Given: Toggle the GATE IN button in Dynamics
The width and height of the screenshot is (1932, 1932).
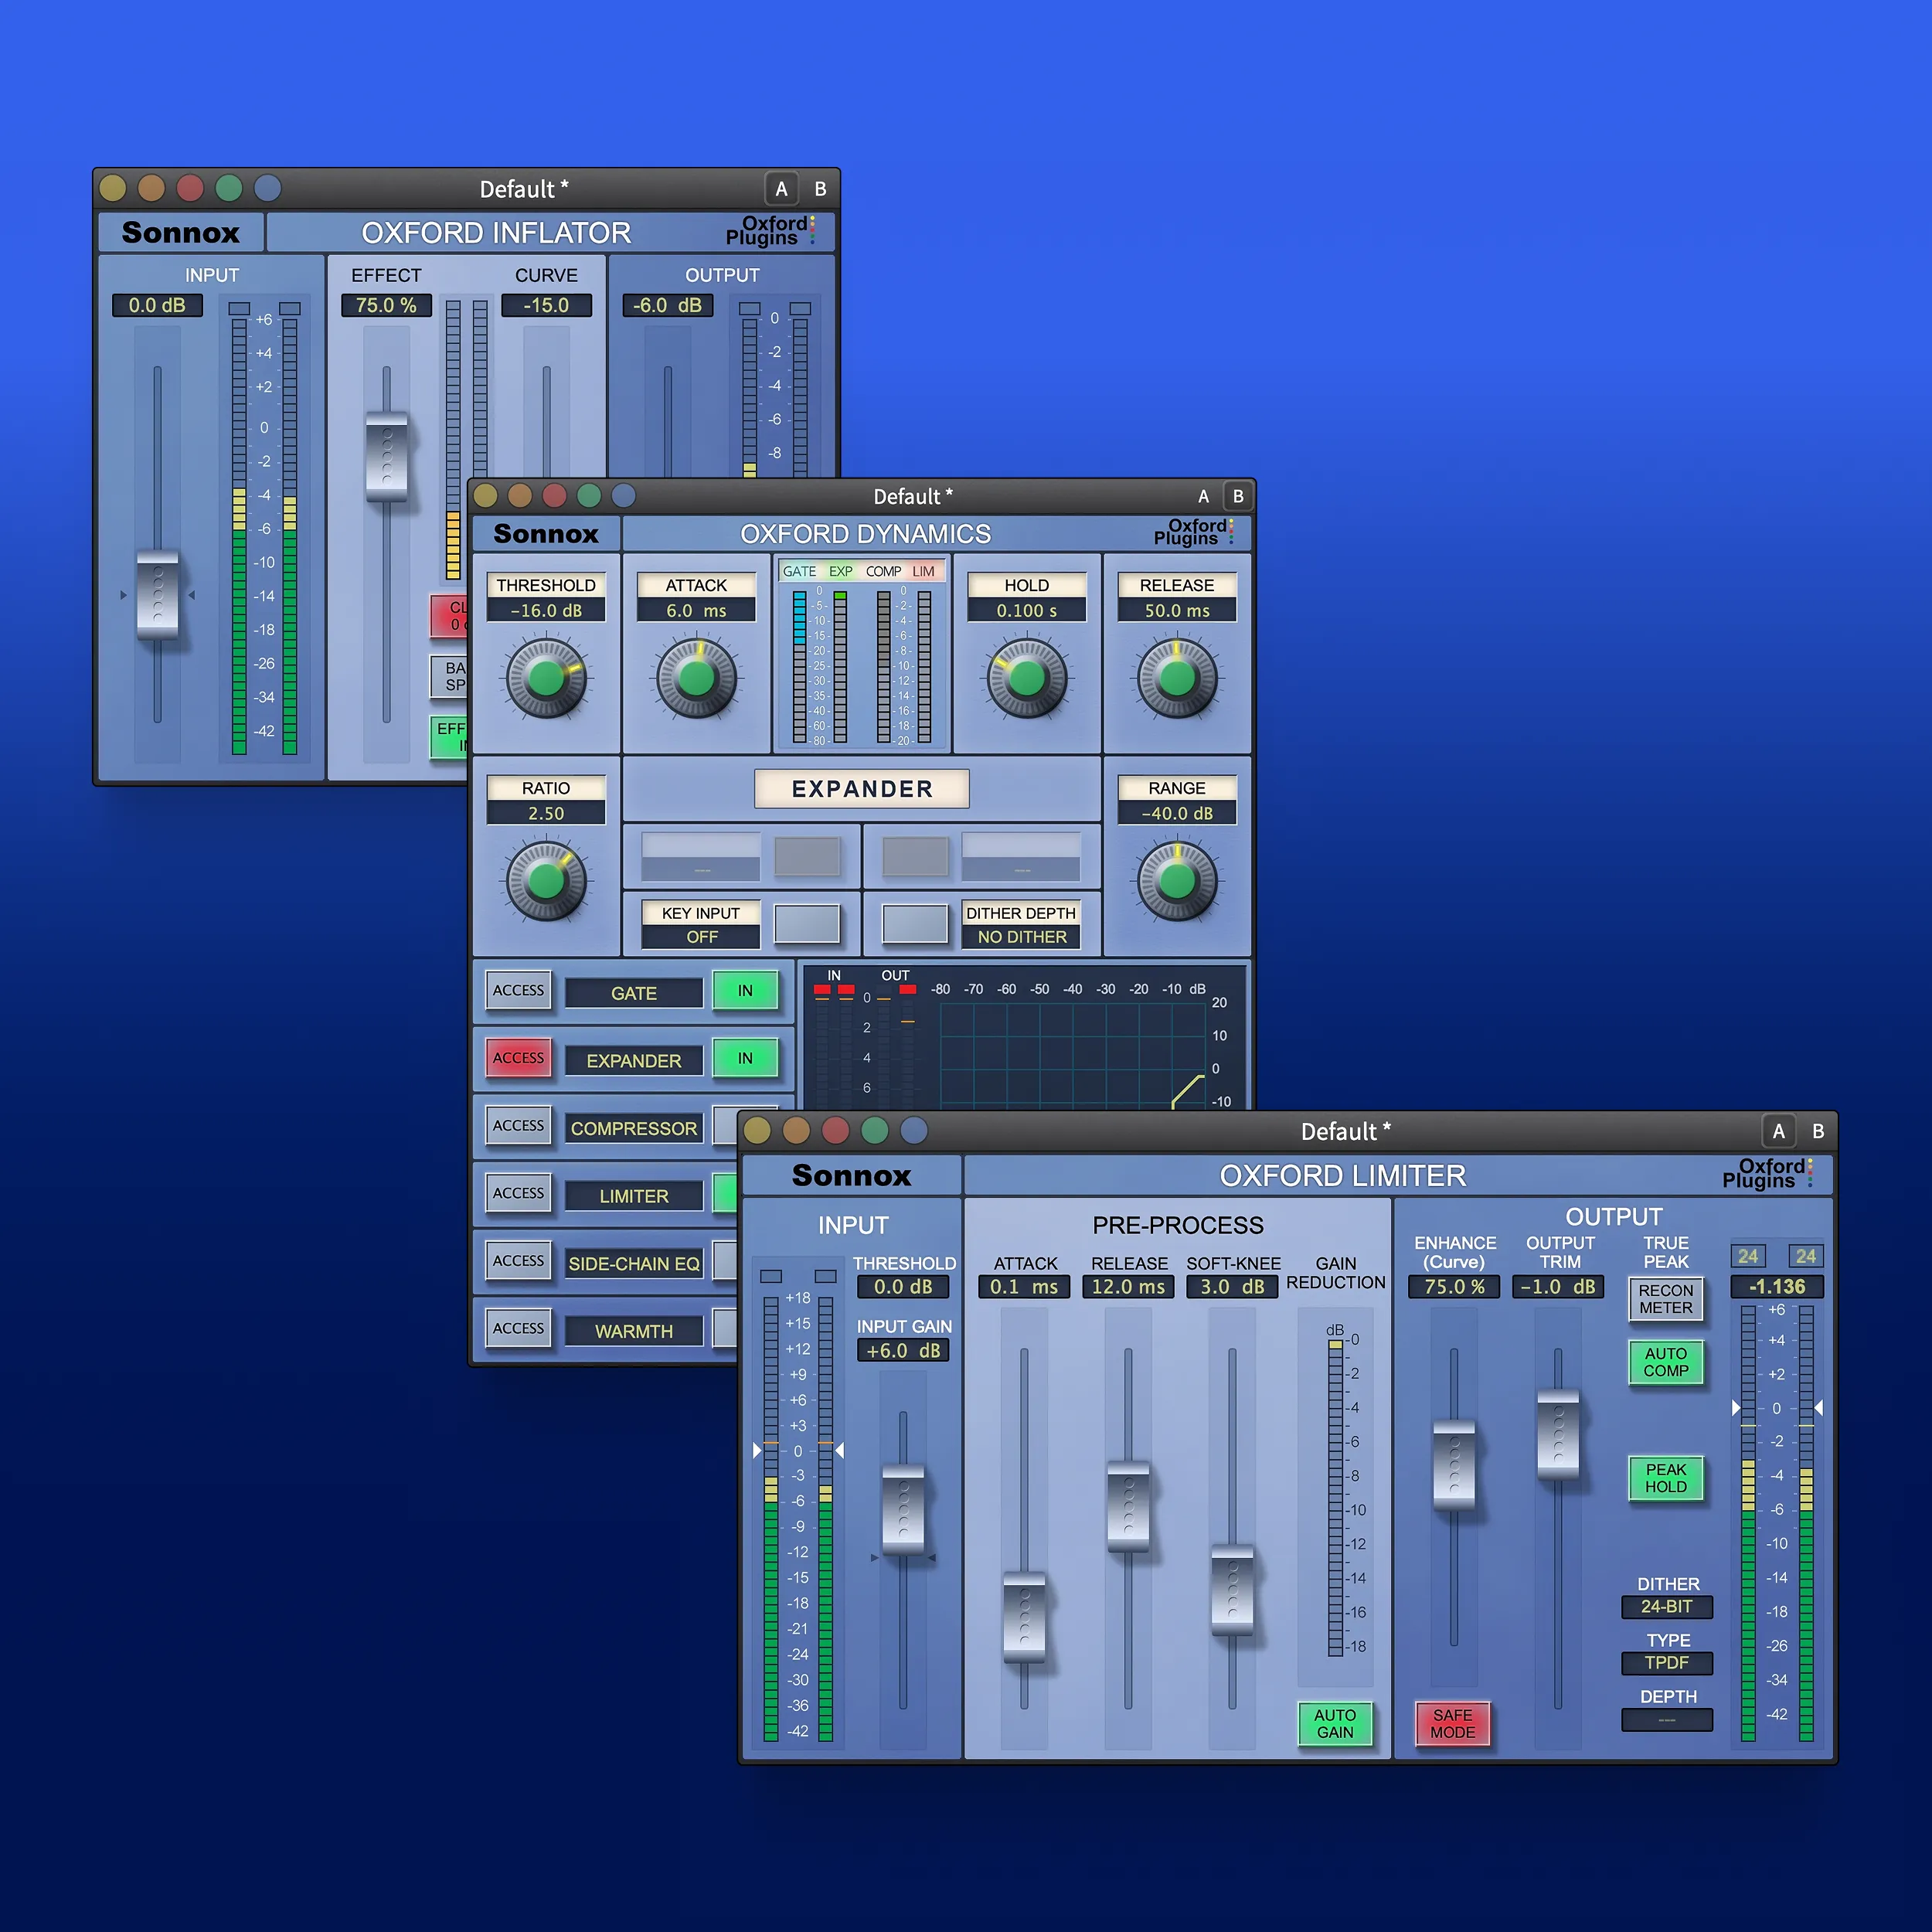Looking at the screenshot, I should pyautogui.click(x=745, y=991).
